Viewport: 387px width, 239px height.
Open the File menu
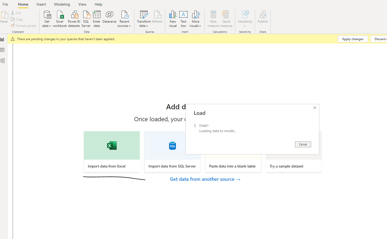(5, 4)
